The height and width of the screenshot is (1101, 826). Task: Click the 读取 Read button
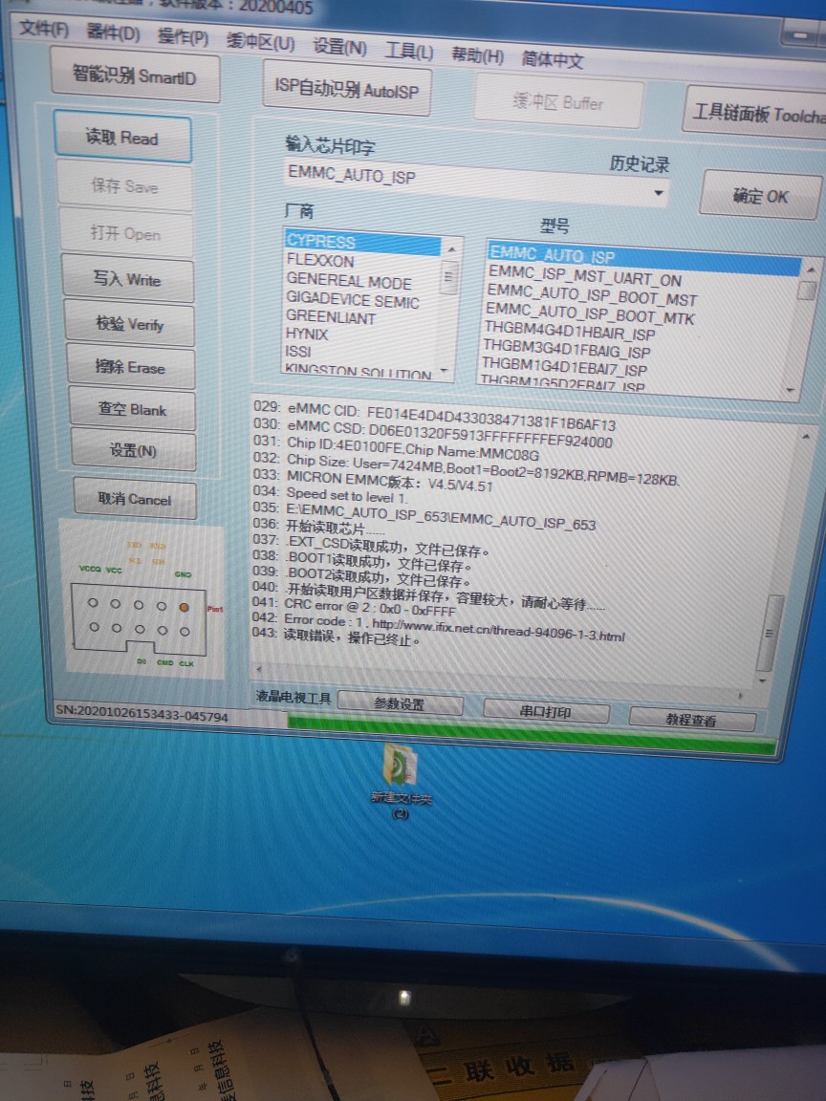pyautogui.click(x=121, y=139)
